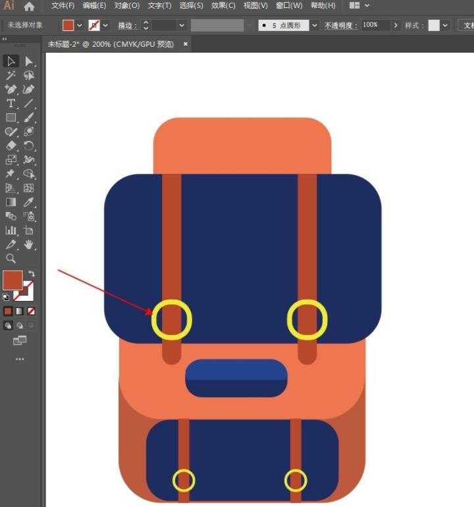Select the Hand tool
This screenshot has width=474, height=507.
29,244
